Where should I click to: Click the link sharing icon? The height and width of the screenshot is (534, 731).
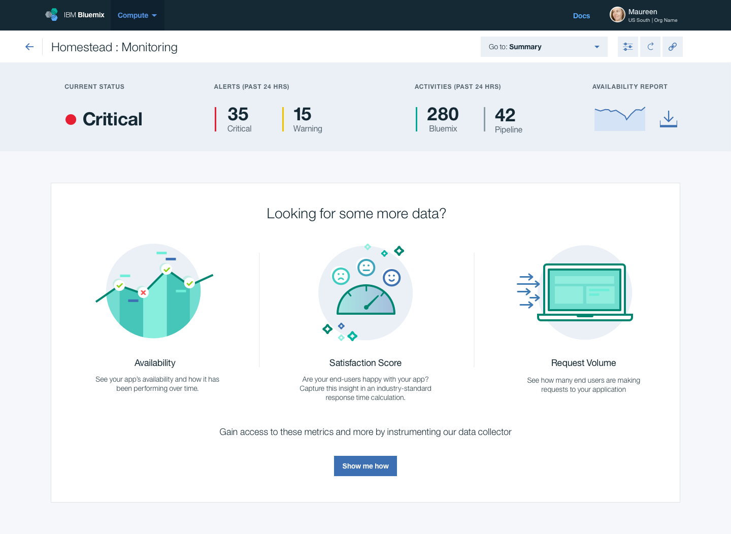672,46
